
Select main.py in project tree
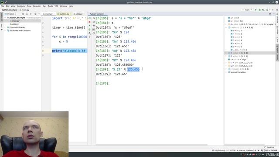click(16, 21)
